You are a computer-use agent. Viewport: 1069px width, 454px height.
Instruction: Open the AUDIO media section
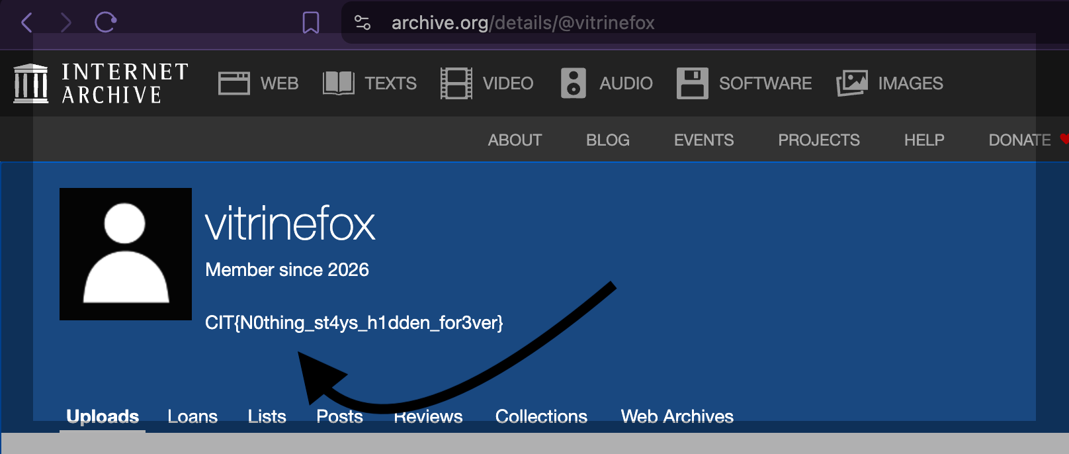click(626, 83)
